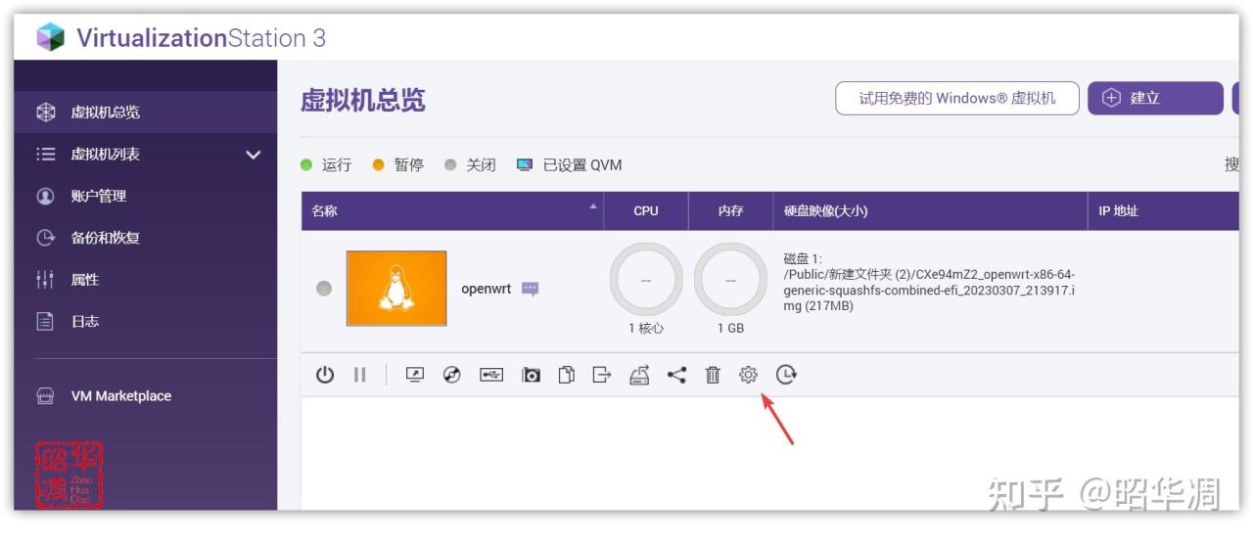Click the openwrt grey status indicator

324,289
